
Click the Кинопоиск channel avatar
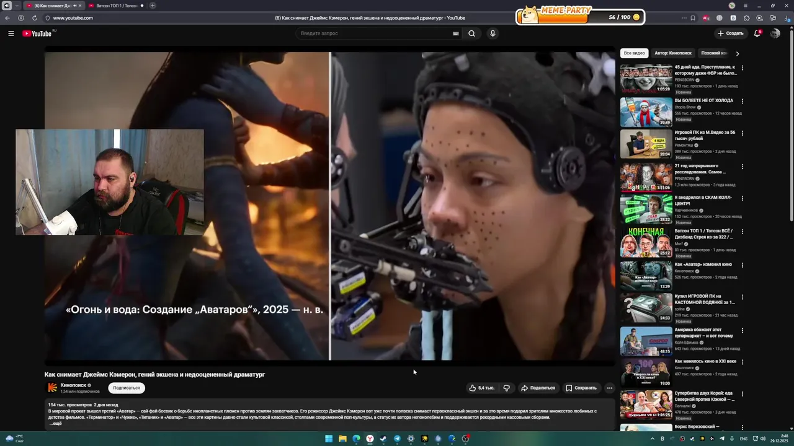(53, 388)
